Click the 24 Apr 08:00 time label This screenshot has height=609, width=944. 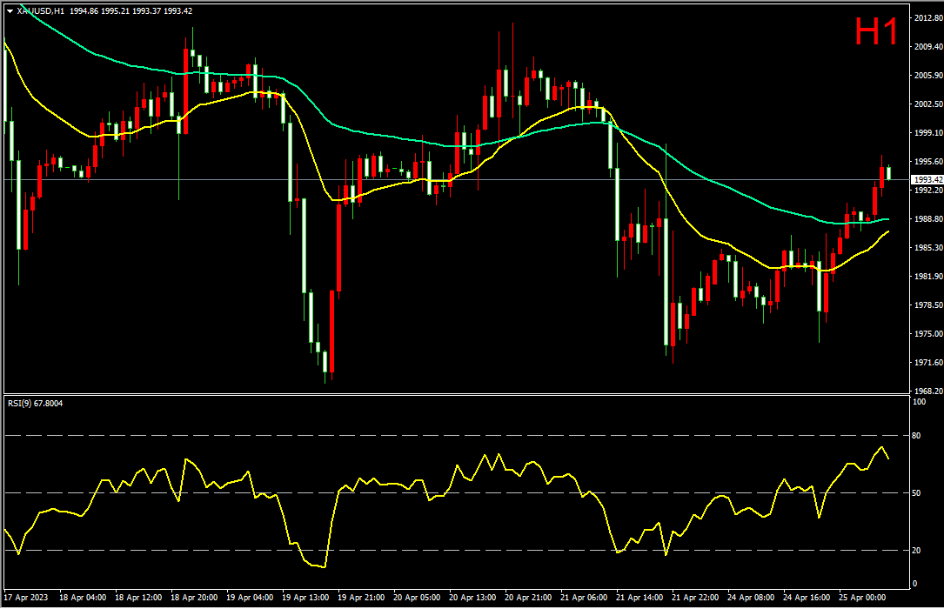[751, 598]
